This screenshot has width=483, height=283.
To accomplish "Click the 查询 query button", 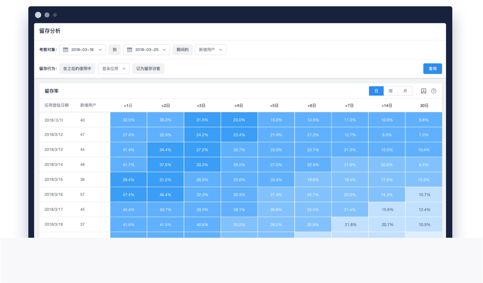I will coord(433,69).
